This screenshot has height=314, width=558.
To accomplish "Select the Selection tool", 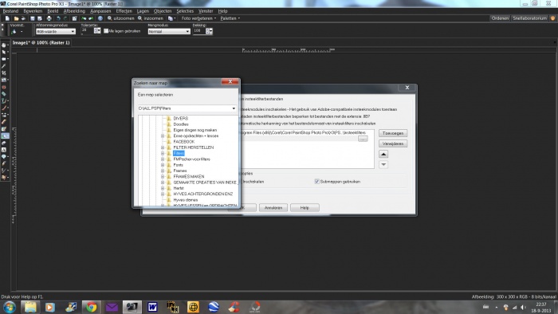I will tap(4, 59).
